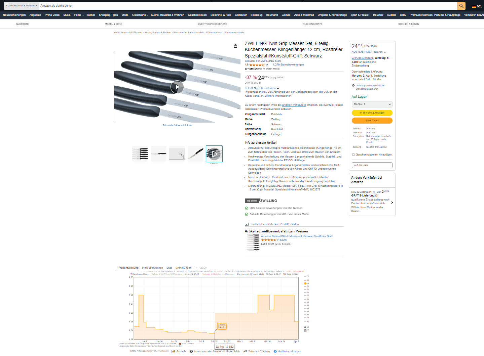The image size is (484, 356).
Task: Open the Menge quantity dropdown
Action: [372, 104]
